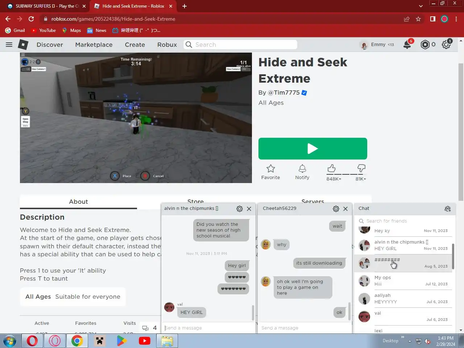Open the Chrome profile avatar
Viewport: 464px width, 348px height.
444,19
